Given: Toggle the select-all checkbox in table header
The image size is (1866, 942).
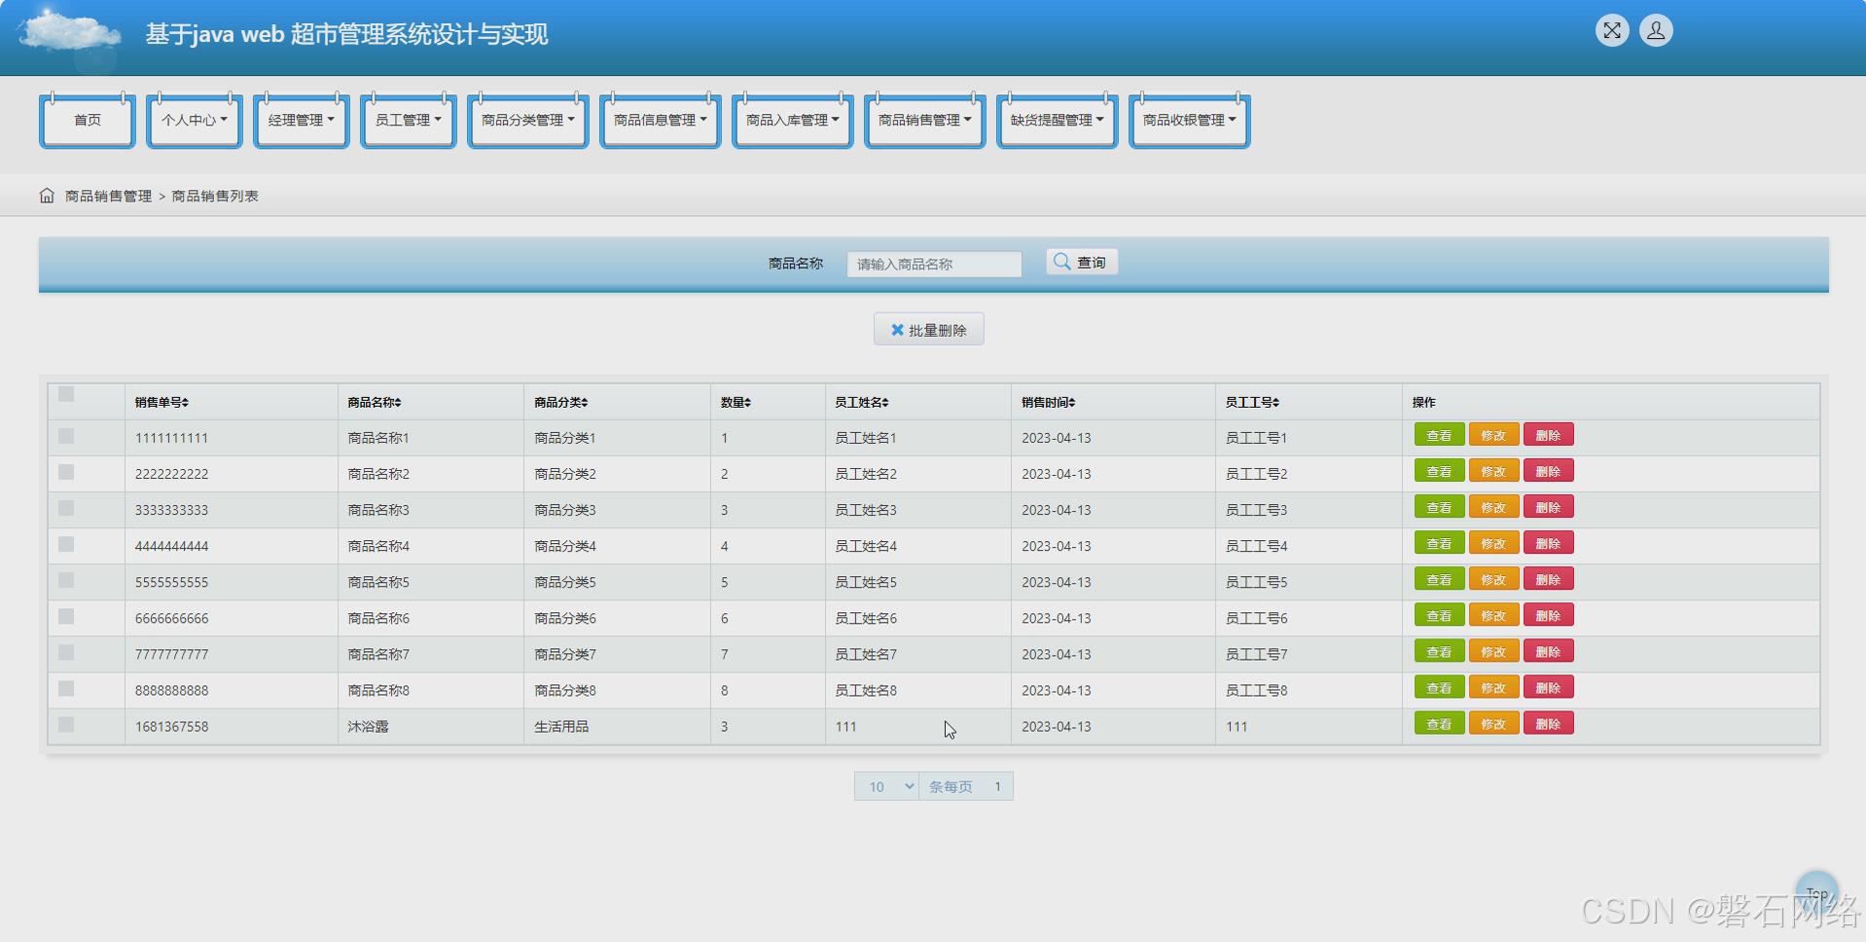Looking at the screenshot, I should click(x=65, y=393).
